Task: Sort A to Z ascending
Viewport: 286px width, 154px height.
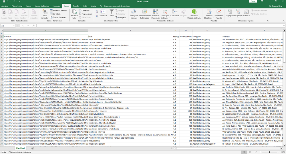Action: (97, 12)
